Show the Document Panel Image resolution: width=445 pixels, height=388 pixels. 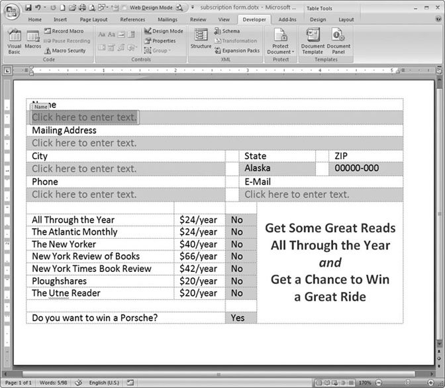(338, 41)
